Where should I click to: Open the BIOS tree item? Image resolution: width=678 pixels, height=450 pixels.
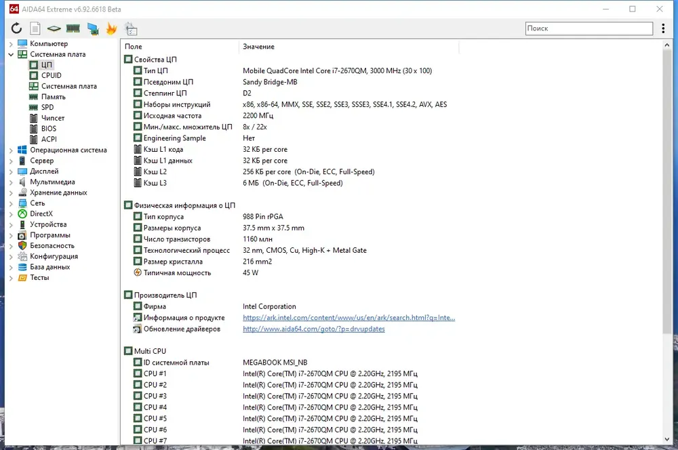(48, 128)
